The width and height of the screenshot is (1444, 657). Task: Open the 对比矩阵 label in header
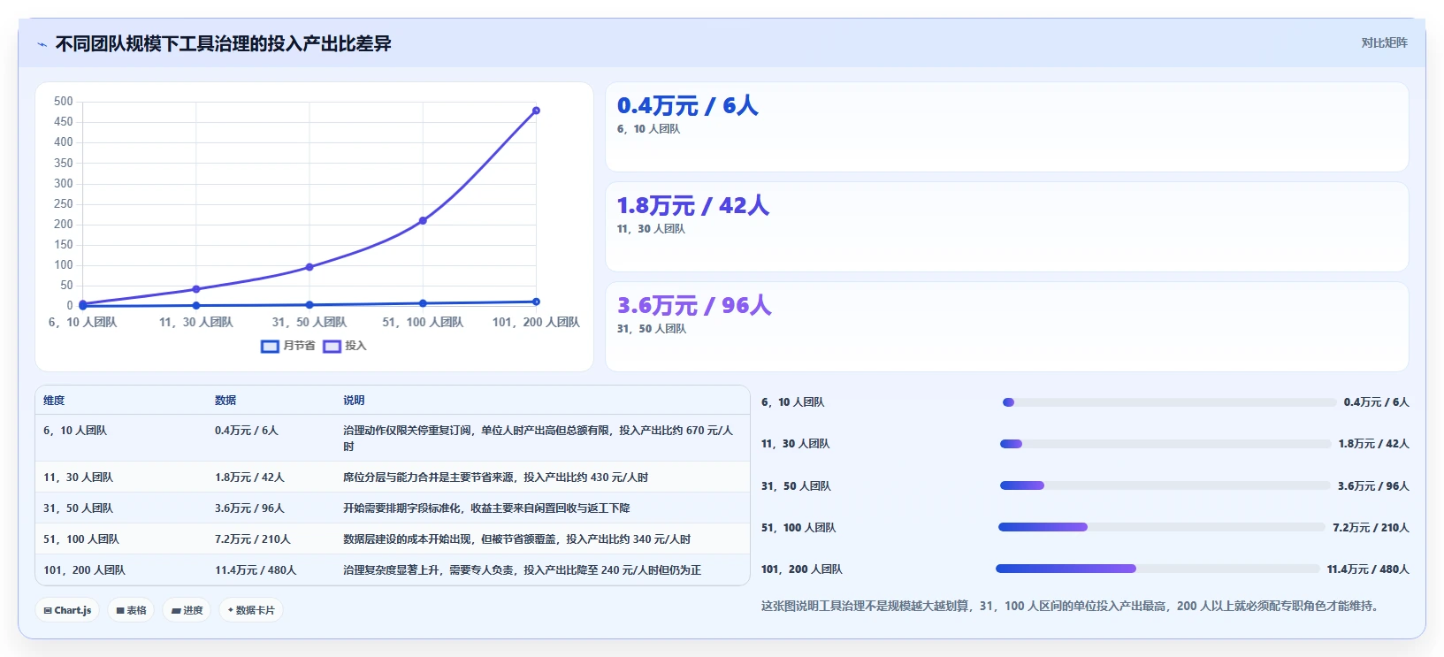click(1384, 42)
